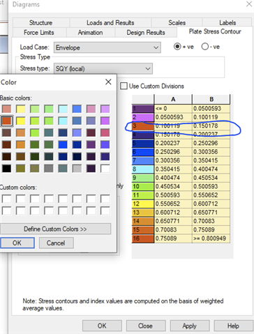
Task: Select the Plate Stress Contour tab
Action: pyautogui.click(x=215, y=31)
